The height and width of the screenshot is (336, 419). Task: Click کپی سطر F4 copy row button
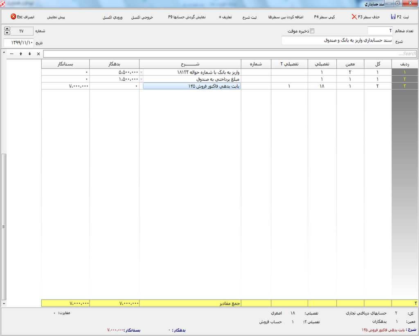[x=324, y=17]
